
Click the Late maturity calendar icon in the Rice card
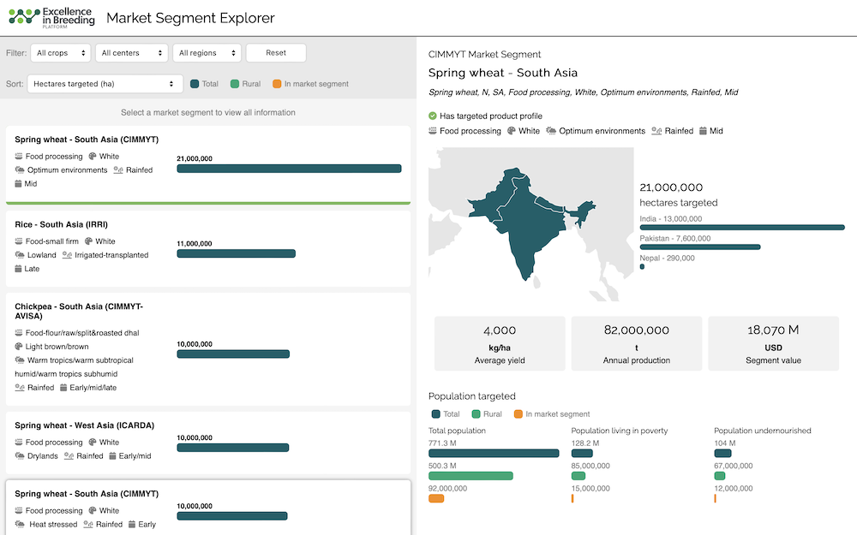click(x=18, y=269)
